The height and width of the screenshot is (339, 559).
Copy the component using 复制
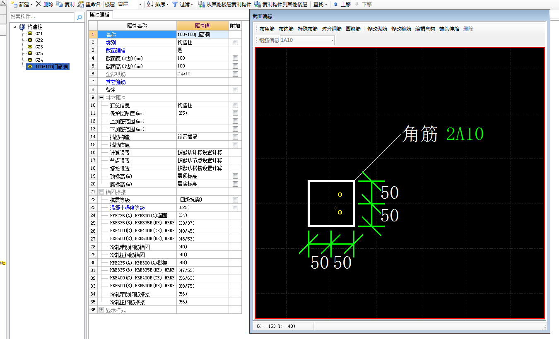click(65, 4)
